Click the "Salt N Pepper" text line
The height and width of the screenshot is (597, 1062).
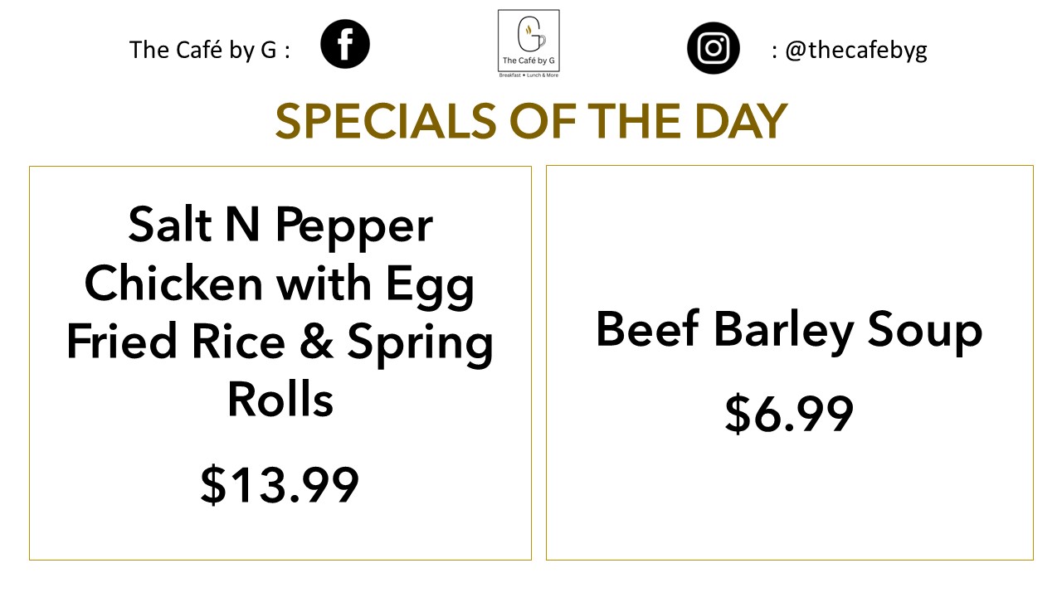point(280,224)
